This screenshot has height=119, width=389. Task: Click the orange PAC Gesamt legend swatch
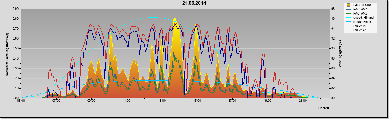point(348,5)
